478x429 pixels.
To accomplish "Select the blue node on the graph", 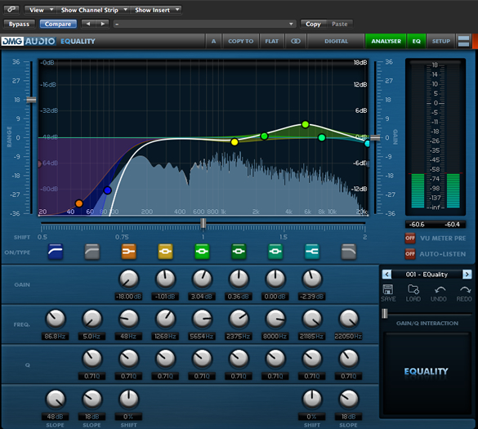I will click(107, 190).
